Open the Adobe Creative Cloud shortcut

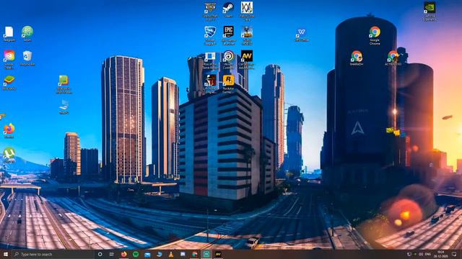[9, 60]
